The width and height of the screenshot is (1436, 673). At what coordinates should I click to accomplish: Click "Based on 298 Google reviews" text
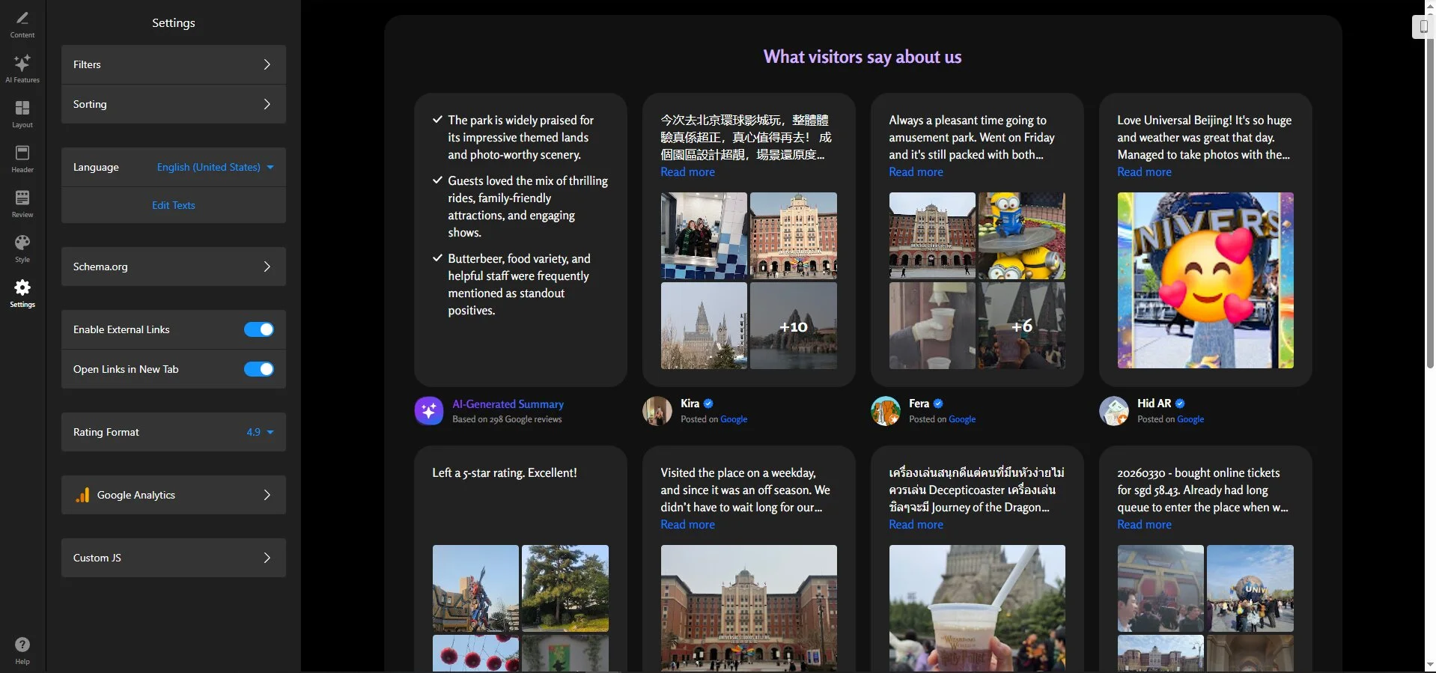tap(507, 419)
